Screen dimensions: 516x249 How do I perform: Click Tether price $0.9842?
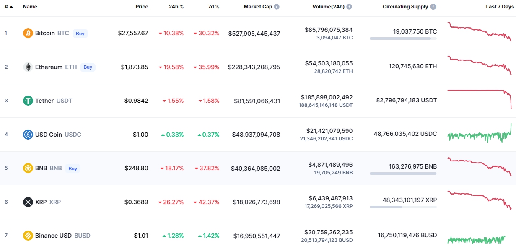pyautogui.click(x=136, y=101)
